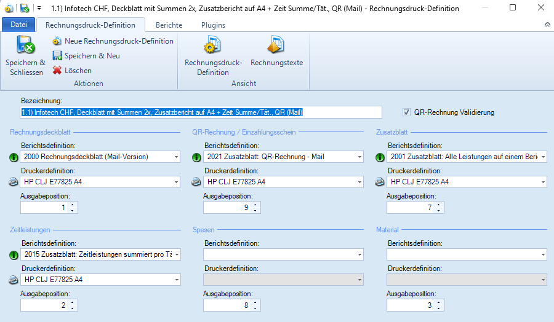The width and height of the screenshot is (554, 322).
Task: Click green info icon beside Rechnungsdeckblatt report
Action: pos(14,157)
